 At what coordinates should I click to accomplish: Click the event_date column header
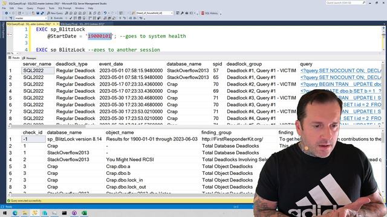111,64
